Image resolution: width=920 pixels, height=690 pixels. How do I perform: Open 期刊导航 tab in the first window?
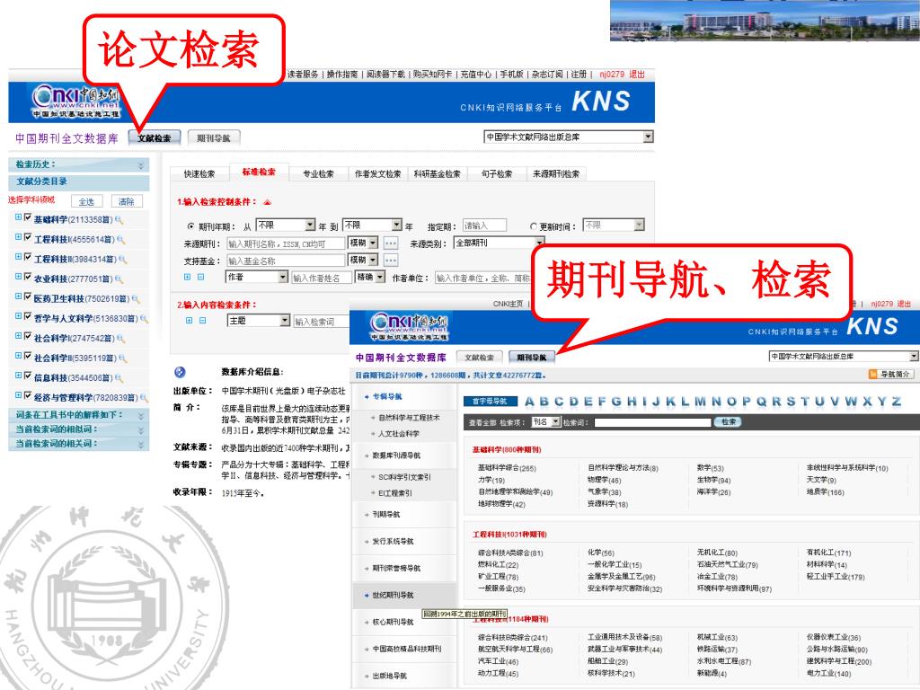(x=214, y=138)
